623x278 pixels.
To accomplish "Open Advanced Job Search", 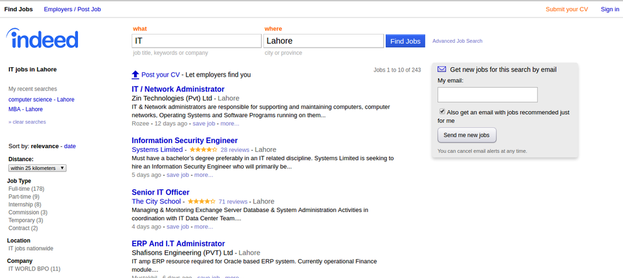I will [457, 41].
